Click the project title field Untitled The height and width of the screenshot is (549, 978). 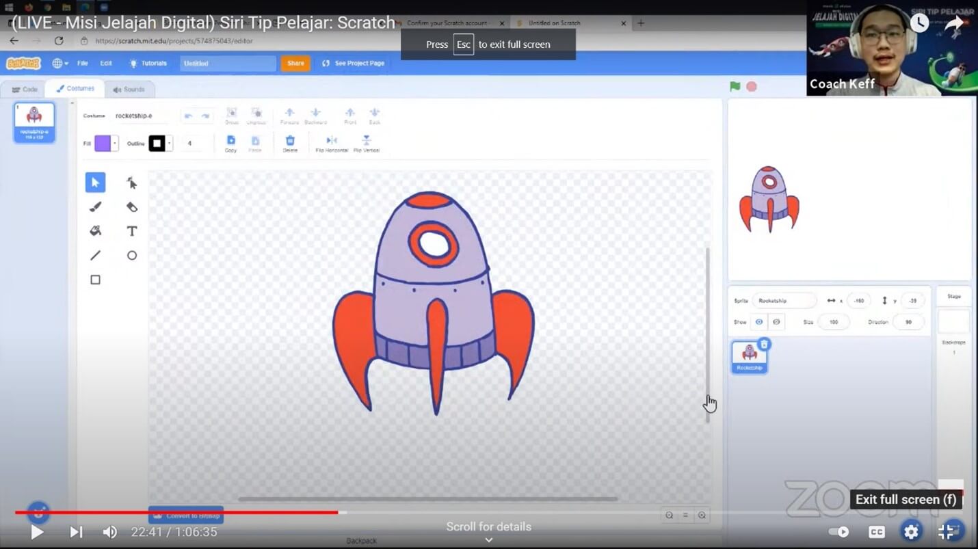228,64
